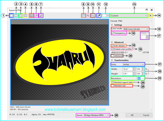Enable the Maintain size checkbox
This screenshot has width=164, height=121.
112,86
